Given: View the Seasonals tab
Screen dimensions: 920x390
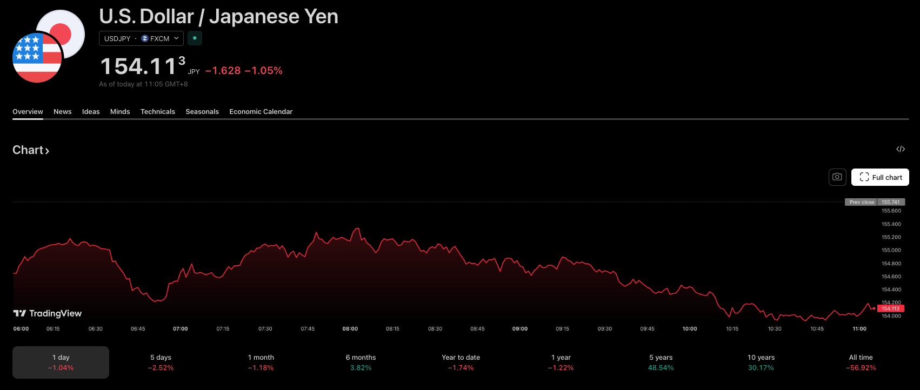Looking at the screenshot, I should pos(202,112).
